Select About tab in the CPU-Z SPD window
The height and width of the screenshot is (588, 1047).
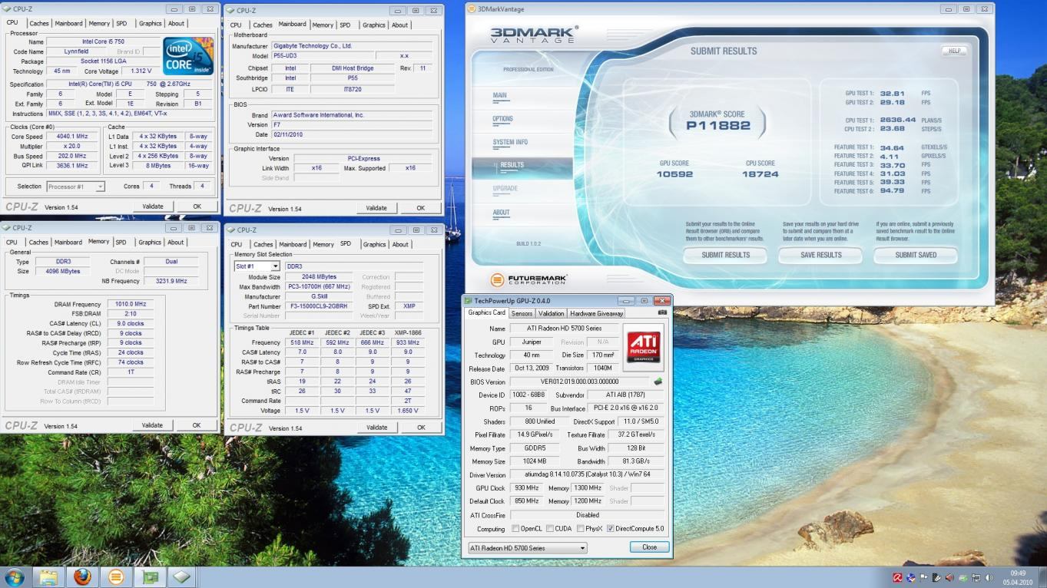[400, 244]
